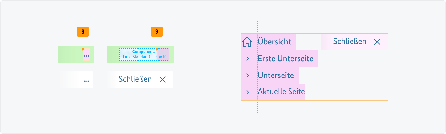Click the X icon in the breadcrumb navigation panel

(377, 42)
